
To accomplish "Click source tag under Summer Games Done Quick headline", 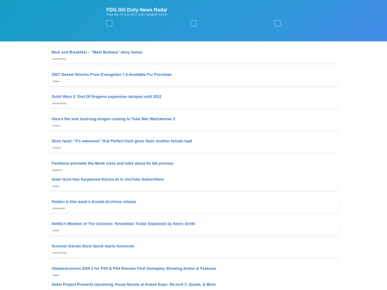I will 59,253.
